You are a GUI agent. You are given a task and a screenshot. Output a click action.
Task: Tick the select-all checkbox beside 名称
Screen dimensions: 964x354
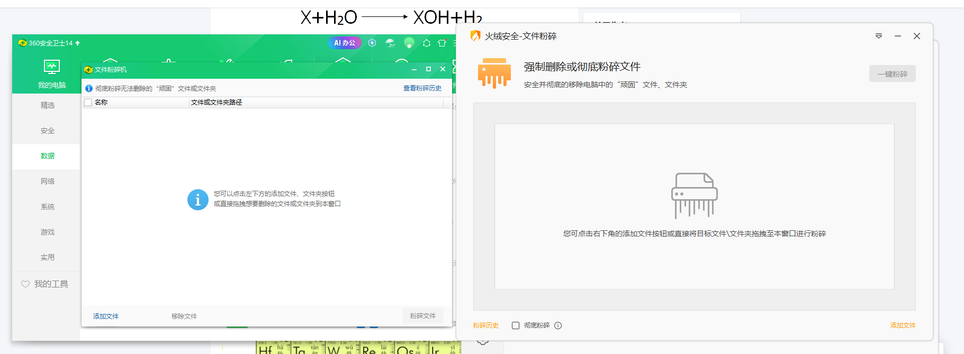(88, 103)
